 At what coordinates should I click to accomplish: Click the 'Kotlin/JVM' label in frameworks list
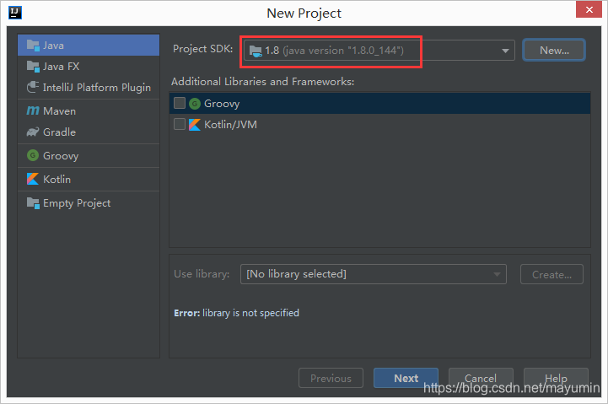[x=230, y=125]
